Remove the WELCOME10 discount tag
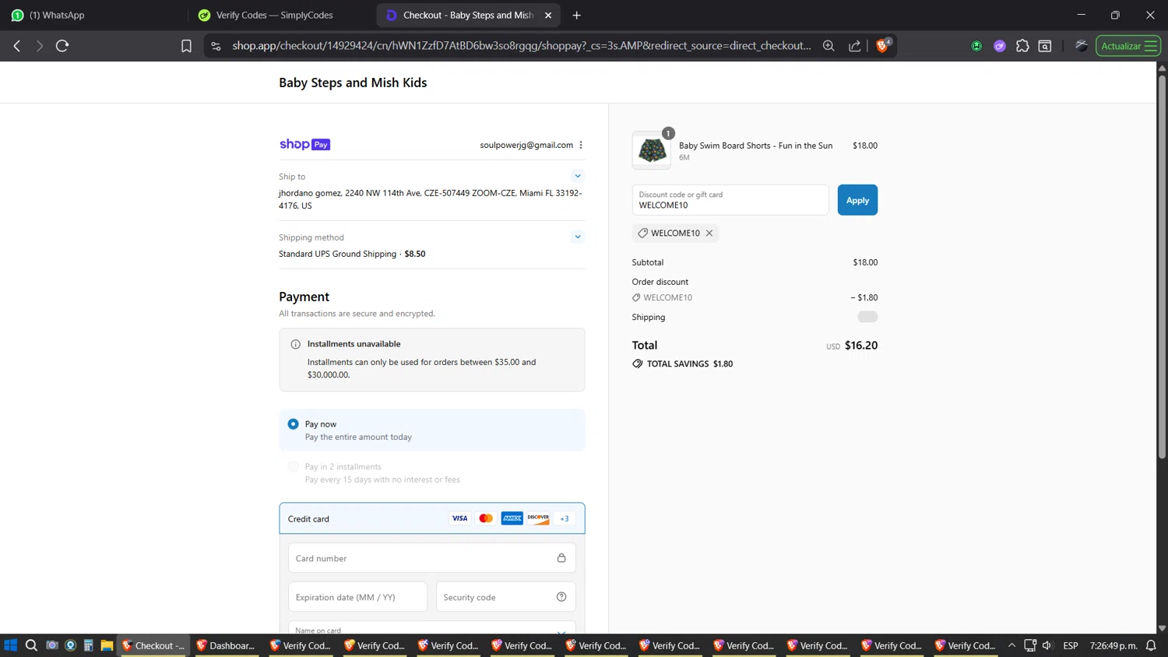The height and width of the screenshot is (657, 1168). pyautogui.click(x=709, y=233)
